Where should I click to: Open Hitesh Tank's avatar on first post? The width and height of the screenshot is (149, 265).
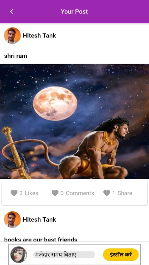[12, 35]
